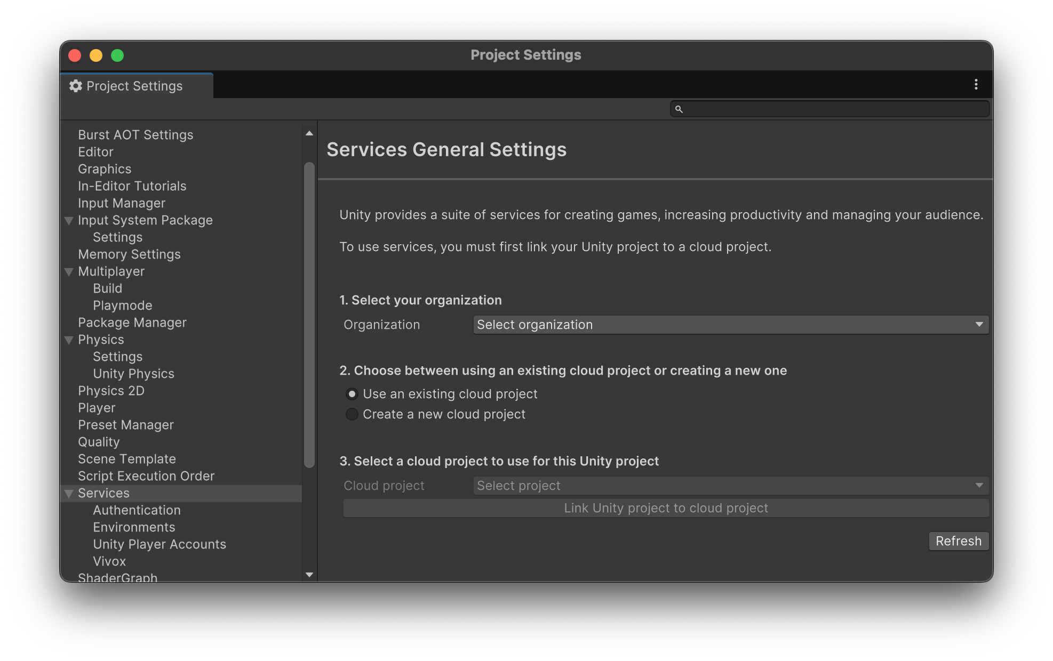Collapse the Physics tree node

(x=69, y=340)
